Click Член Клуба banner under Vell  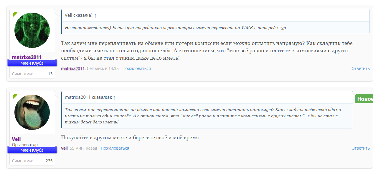[x=32, y=150]
